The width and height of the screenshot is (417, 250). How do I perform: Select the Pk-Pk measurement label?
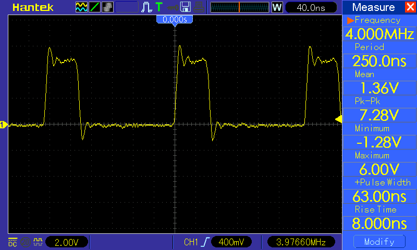pyautogui.click(x=367, y=101)
